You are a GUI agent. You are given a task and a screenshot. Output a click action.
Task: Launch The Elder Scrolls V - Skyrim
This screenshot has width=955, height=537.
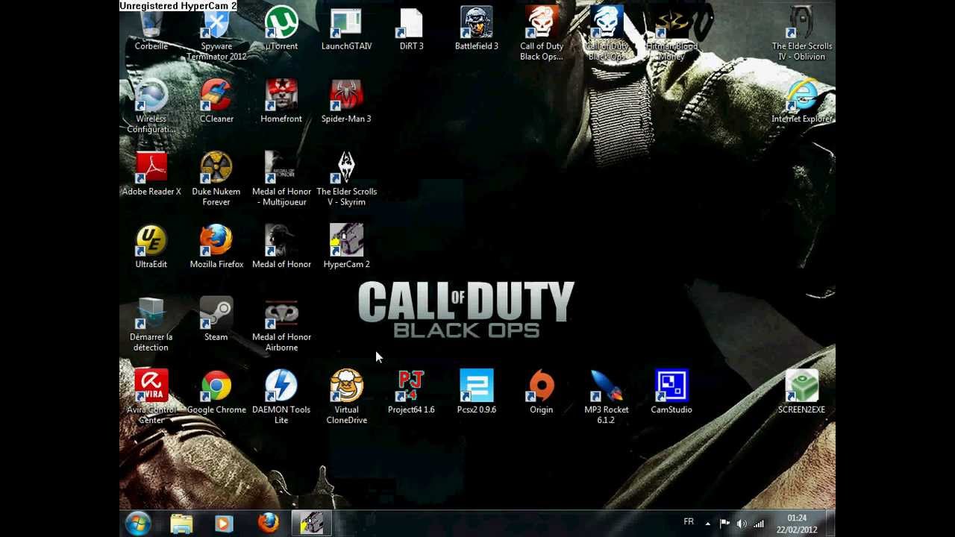346,180
